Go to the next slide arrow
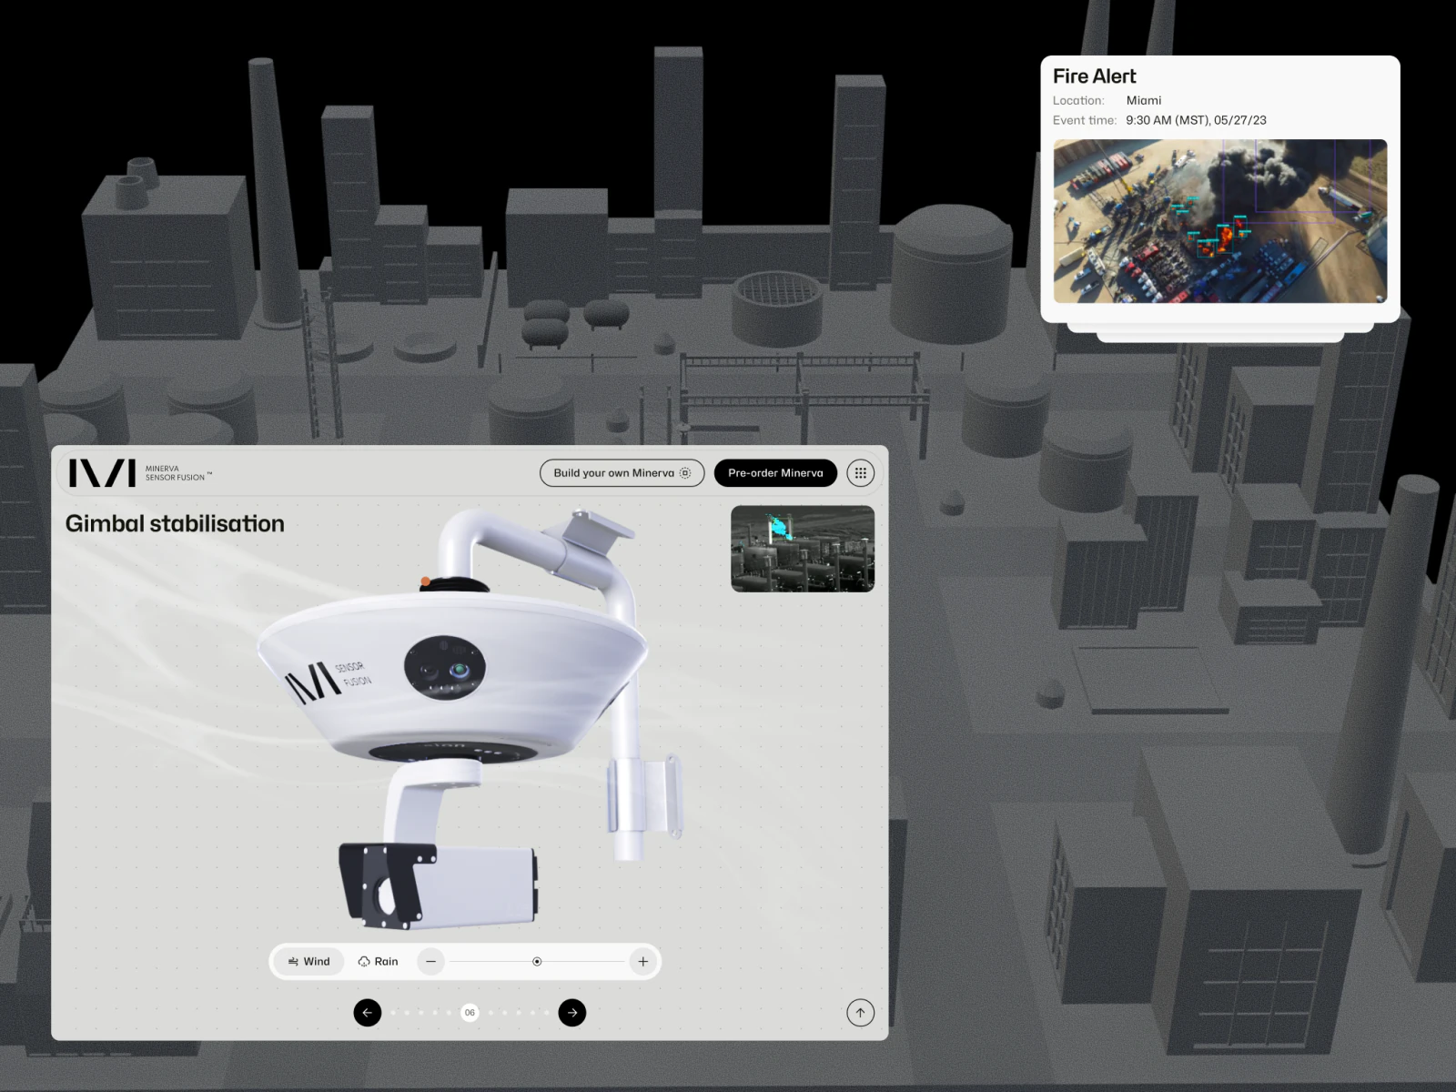Image resolution: width=1456 pixels, height=1092 pixels. point(572,1012)
